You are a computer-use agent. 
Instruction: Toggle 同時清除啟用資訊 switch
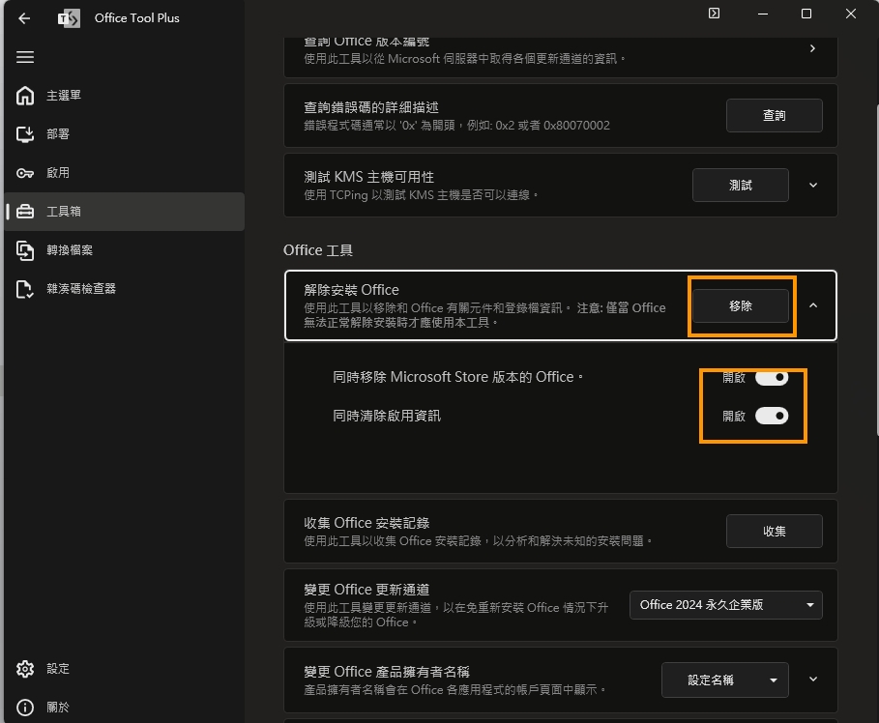point(772,416)
